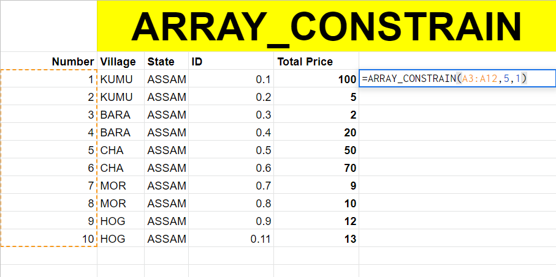
Task: Select Number column cell with value 8
Action: 48,202
